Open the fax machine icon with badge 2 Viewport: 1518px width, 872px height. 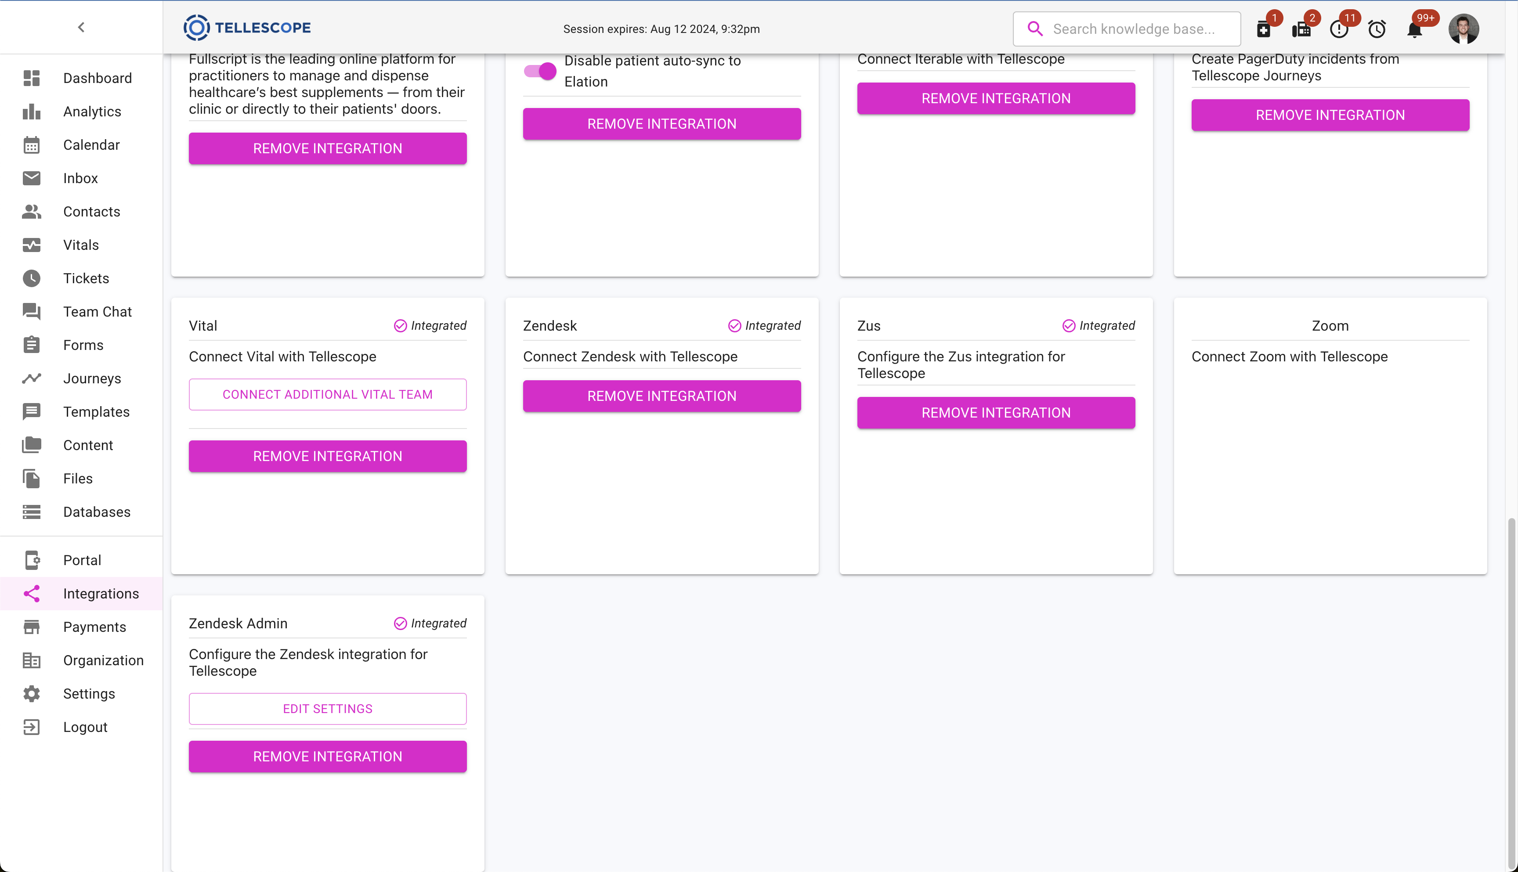tap(1301, 29)
